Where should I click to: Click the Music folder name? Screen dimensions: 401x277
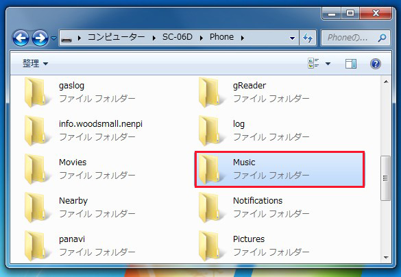(x=244, y=162)
